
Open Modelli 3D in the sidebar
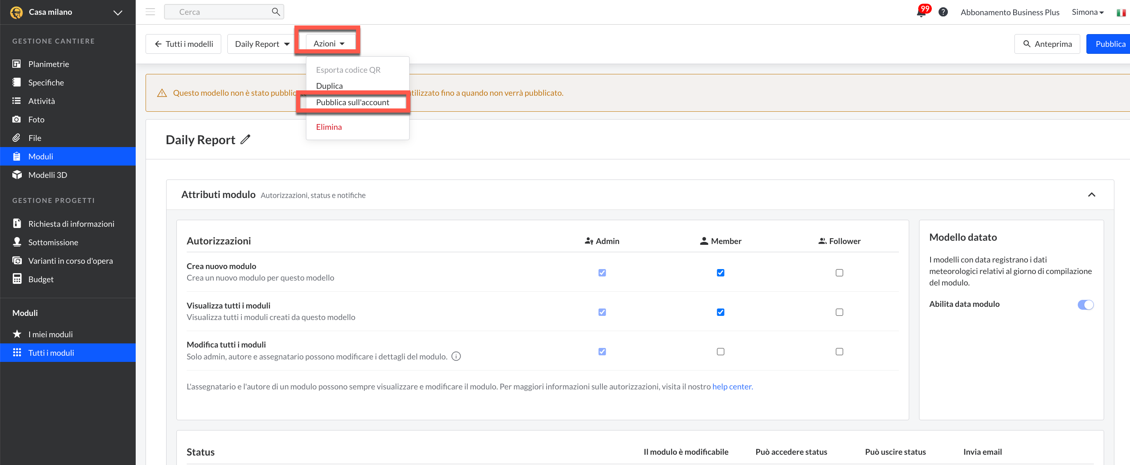point(47,175)
